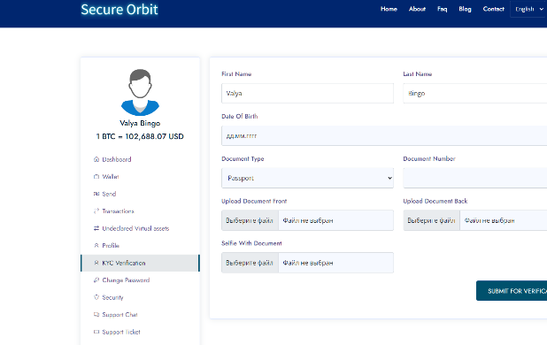Open the Profile sidebar entry
Image resolution: width=547 pixels, height=345 pixels.
140,246
